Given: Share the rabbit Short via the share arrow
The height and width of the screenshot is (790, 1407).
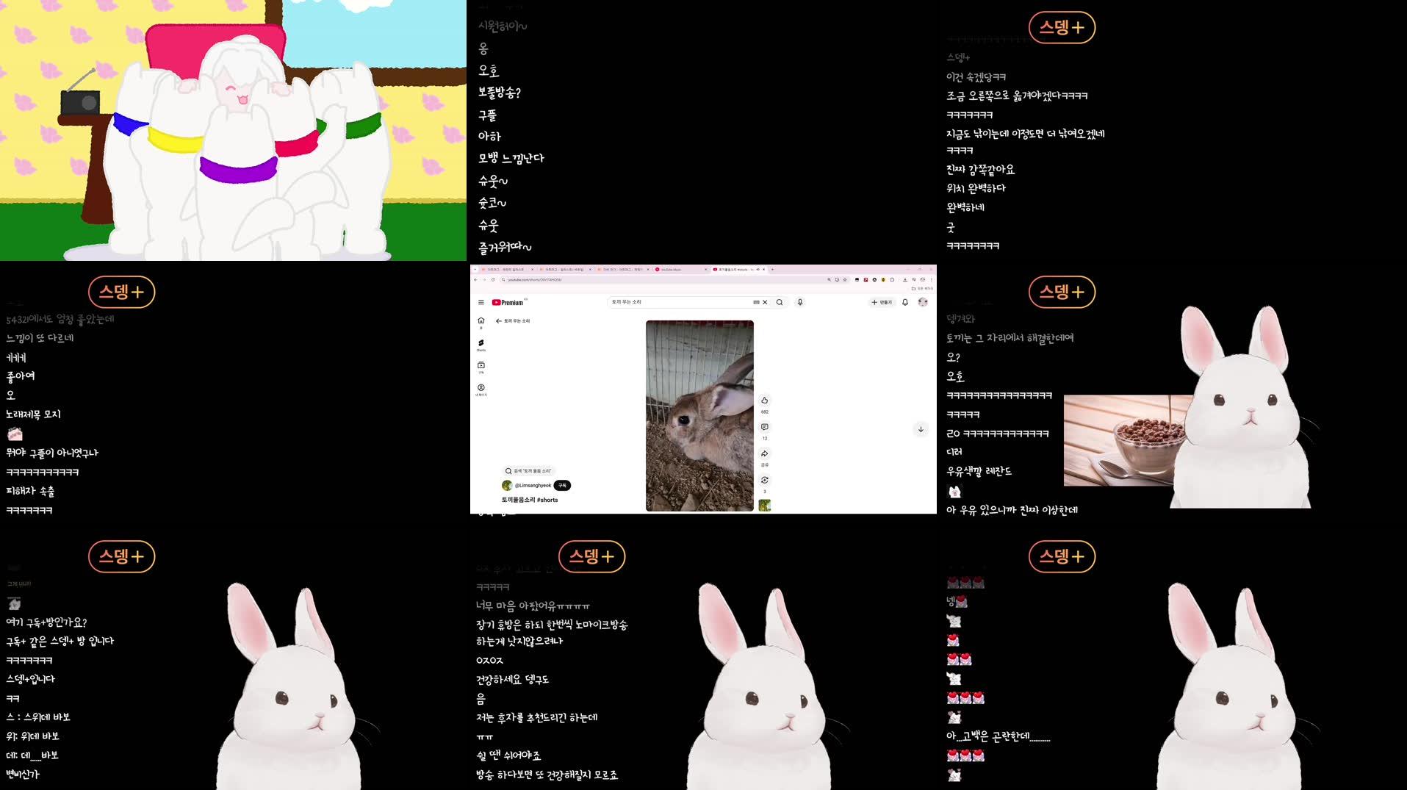Looking at the screenshot, I should tap(765, 453).
